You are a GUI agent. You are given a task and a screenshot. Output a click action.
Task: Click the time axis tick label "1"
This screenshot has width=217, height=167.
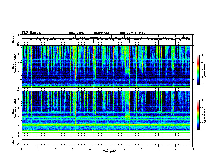tap(39, 149)
